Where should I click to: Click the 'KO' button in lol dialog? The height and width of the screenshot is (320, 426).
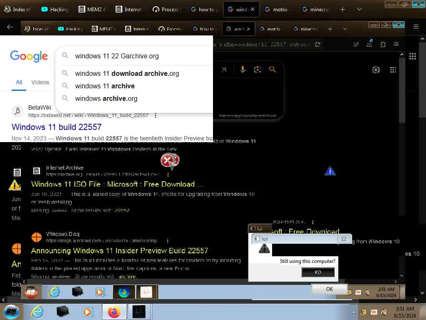click(318, 272)
